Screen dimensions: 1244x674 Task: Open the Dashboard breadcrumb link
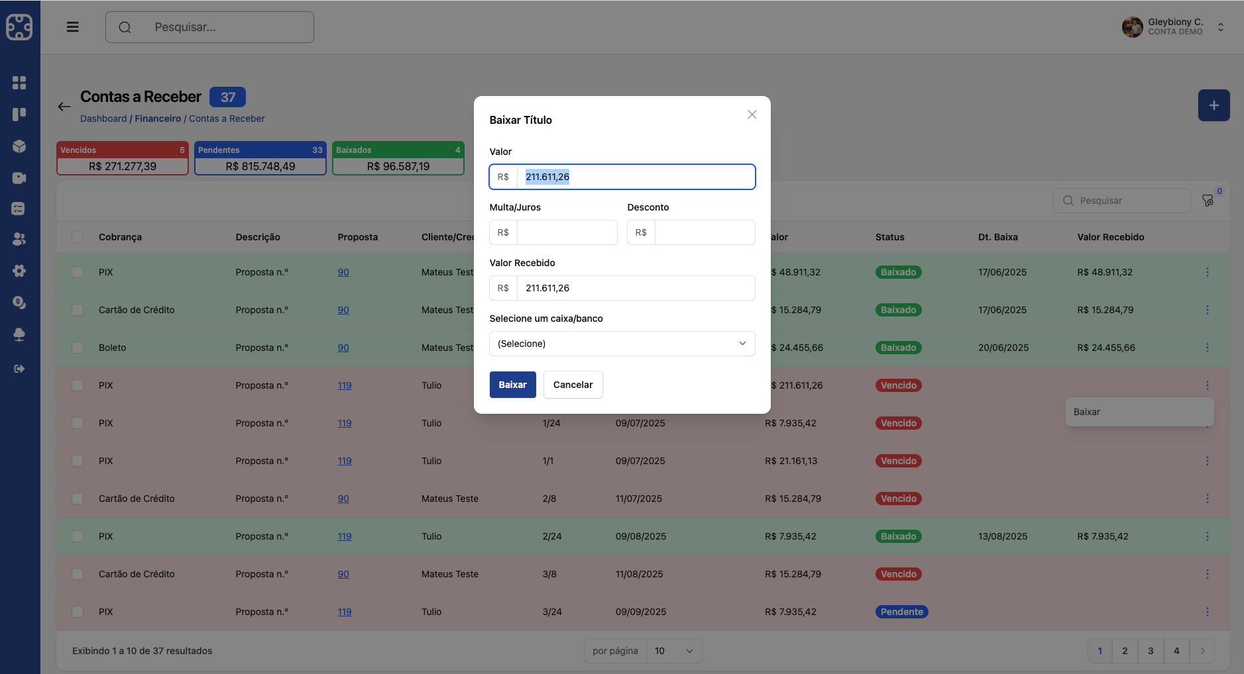click(x=103, y=119)
